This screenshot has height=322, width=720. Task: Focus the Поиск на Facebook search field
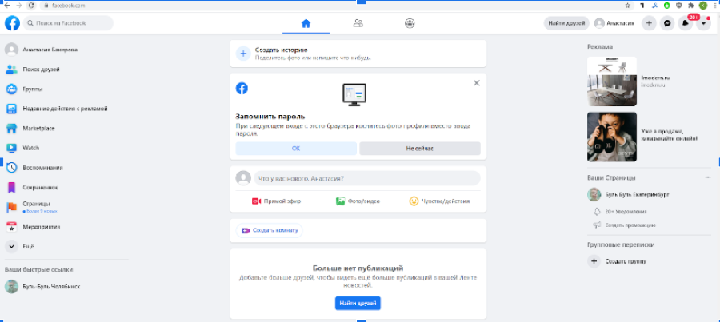pyautogui.click(x=68, y=23)
